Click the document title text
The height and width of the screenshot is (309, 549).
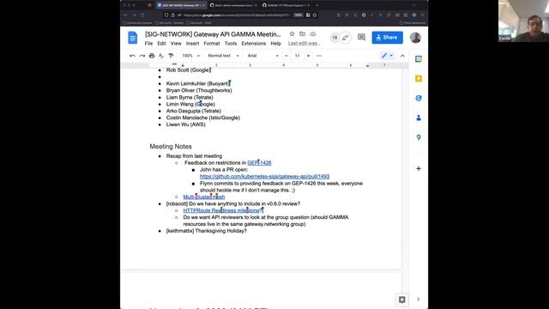click(x=213, y=34)
